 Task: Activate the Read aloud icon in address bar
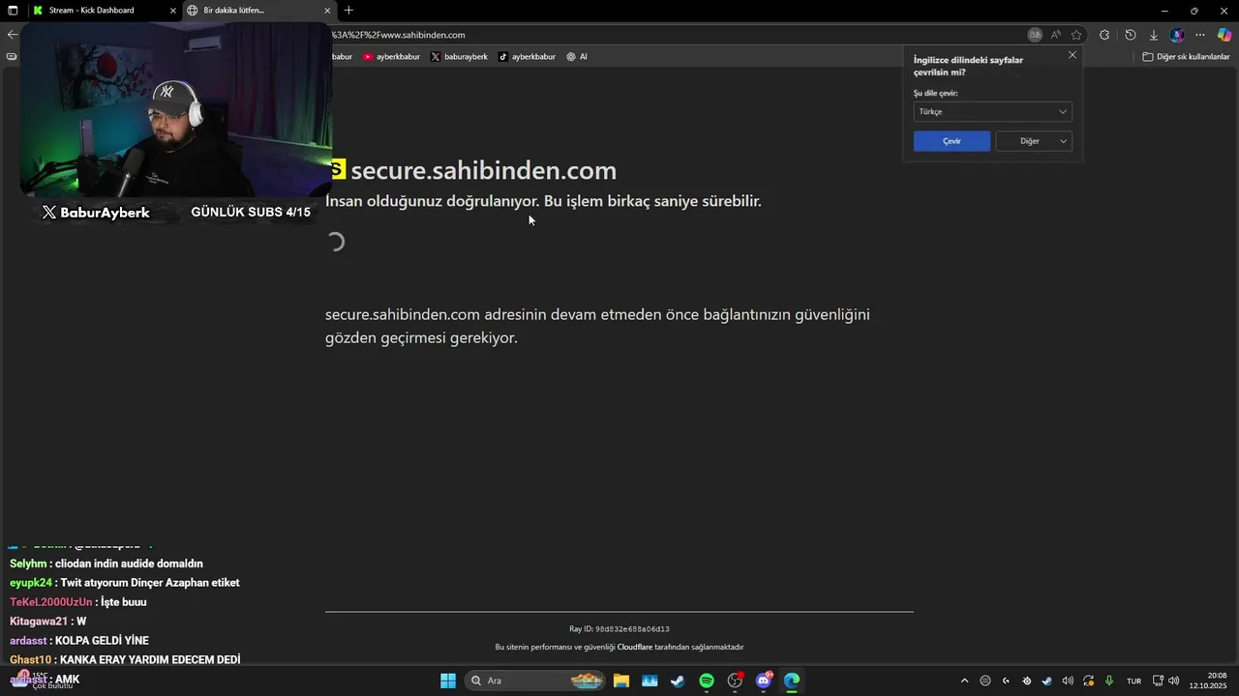pos(1056,35)
